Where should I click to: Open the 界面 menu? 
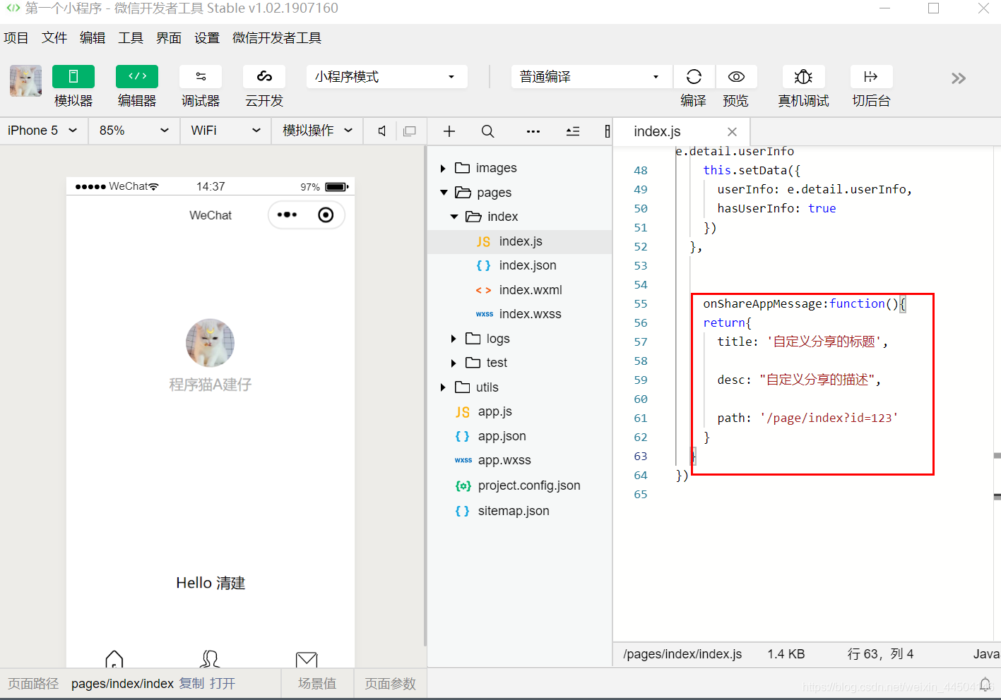tap(169, 38)
